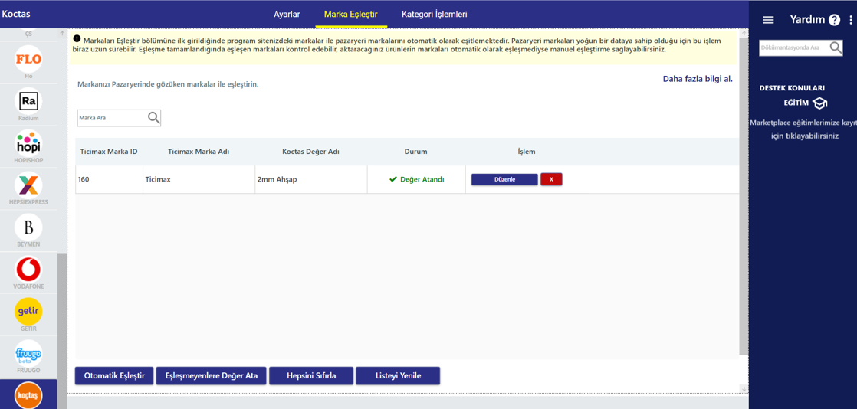
Task: Open the Beymen marketplace icon
Action: coord(28,227)
